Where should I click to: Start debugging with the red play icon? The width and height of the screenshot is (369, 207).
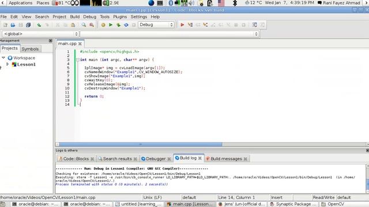(x=182, y=25)
